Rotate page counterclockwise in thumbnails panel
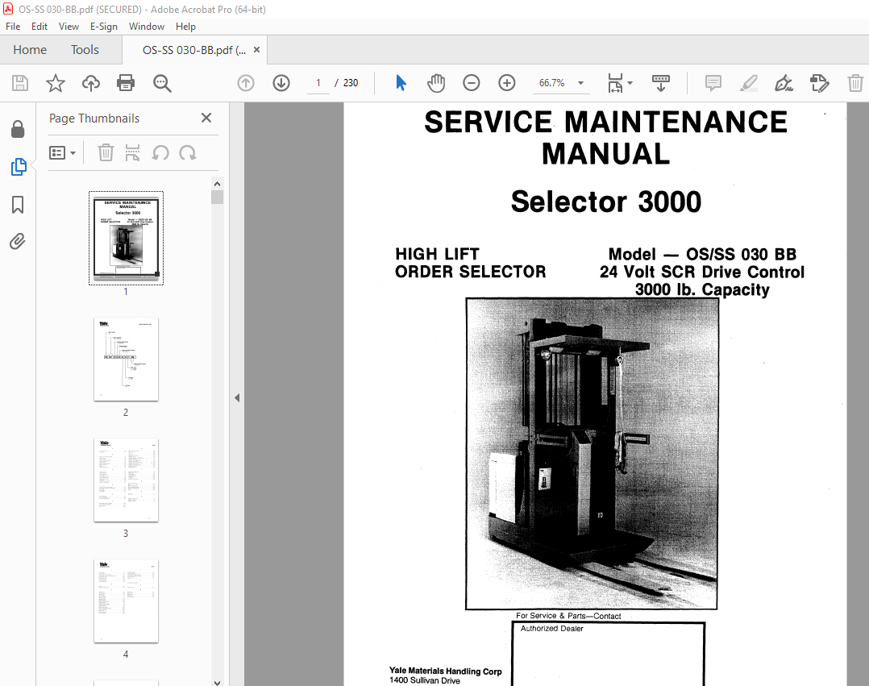 coord(160,152)
